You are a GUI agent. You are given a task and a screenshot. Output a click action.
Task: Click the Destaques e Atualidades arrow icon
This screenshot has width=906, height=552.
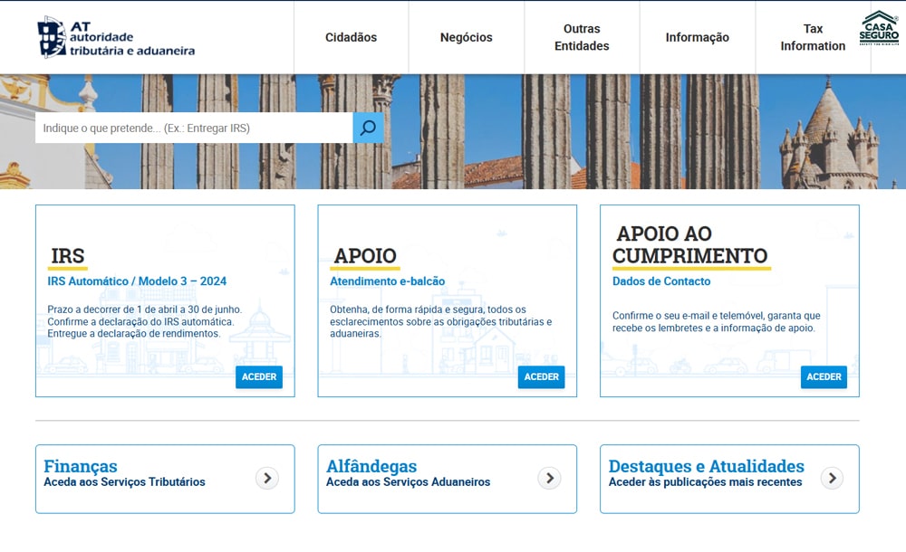pos(832,478)
